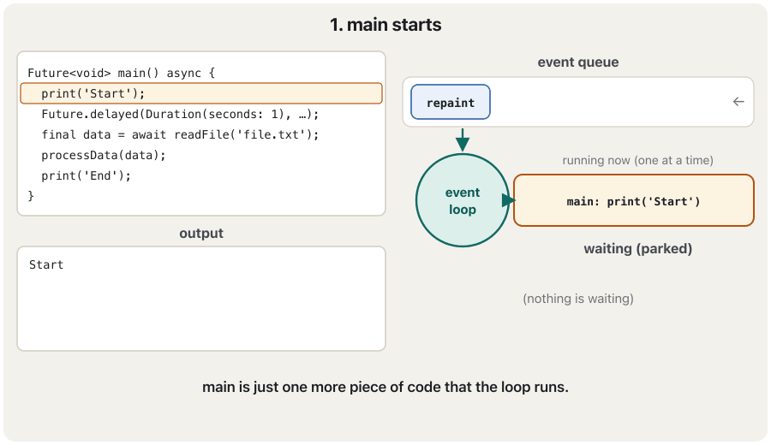The width and height of the screenshot is (771, 445).
Task: Click the caption about main and the loop
Action: 385,387
